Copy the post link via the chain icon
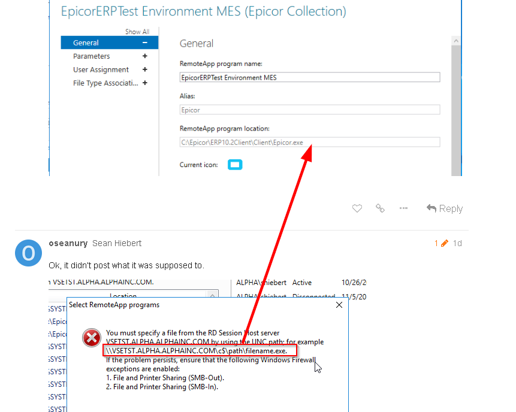This screenshot has height=412, width=516. tap(380, 208)
